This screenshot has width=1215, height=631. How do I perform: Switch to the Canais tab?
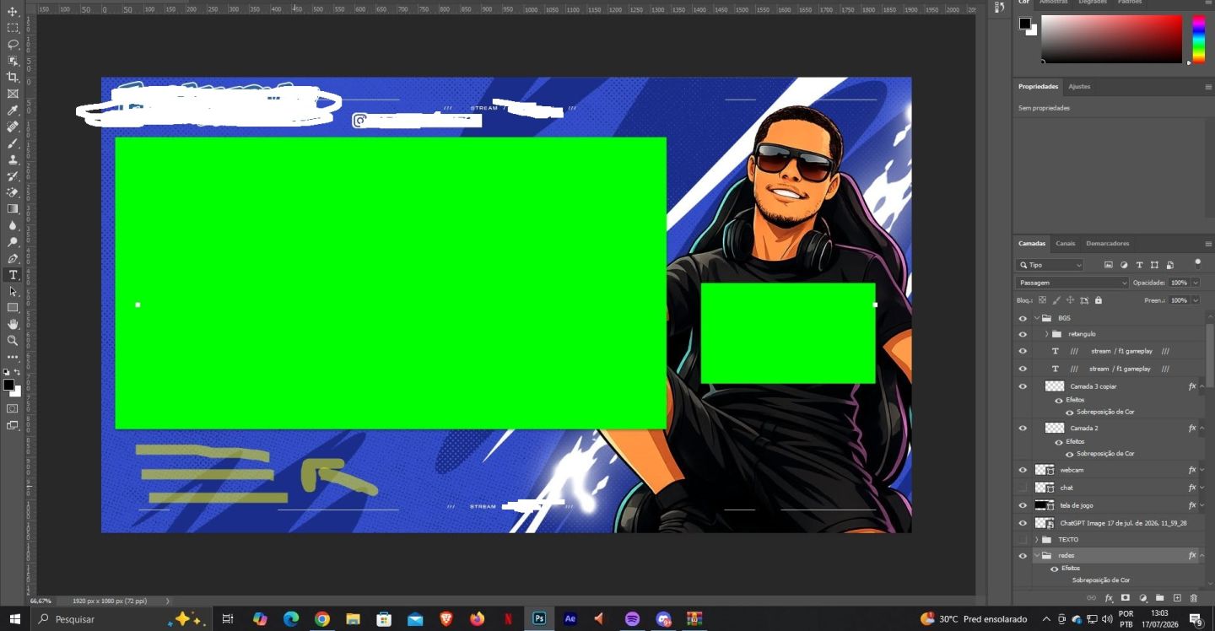(x=1066, y=243)
